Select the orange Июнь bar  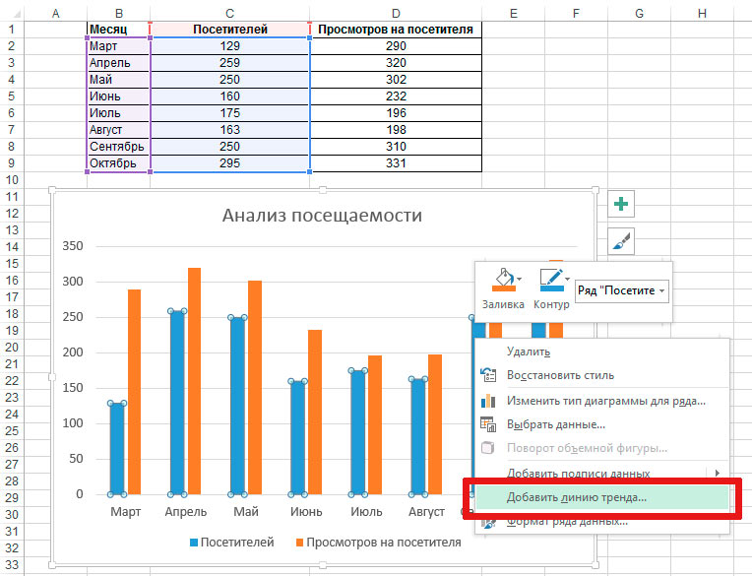coord(315,412)
